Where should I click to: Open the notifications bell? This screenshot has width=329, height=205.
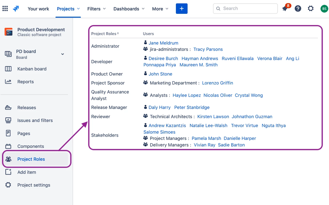coord(285,9)
